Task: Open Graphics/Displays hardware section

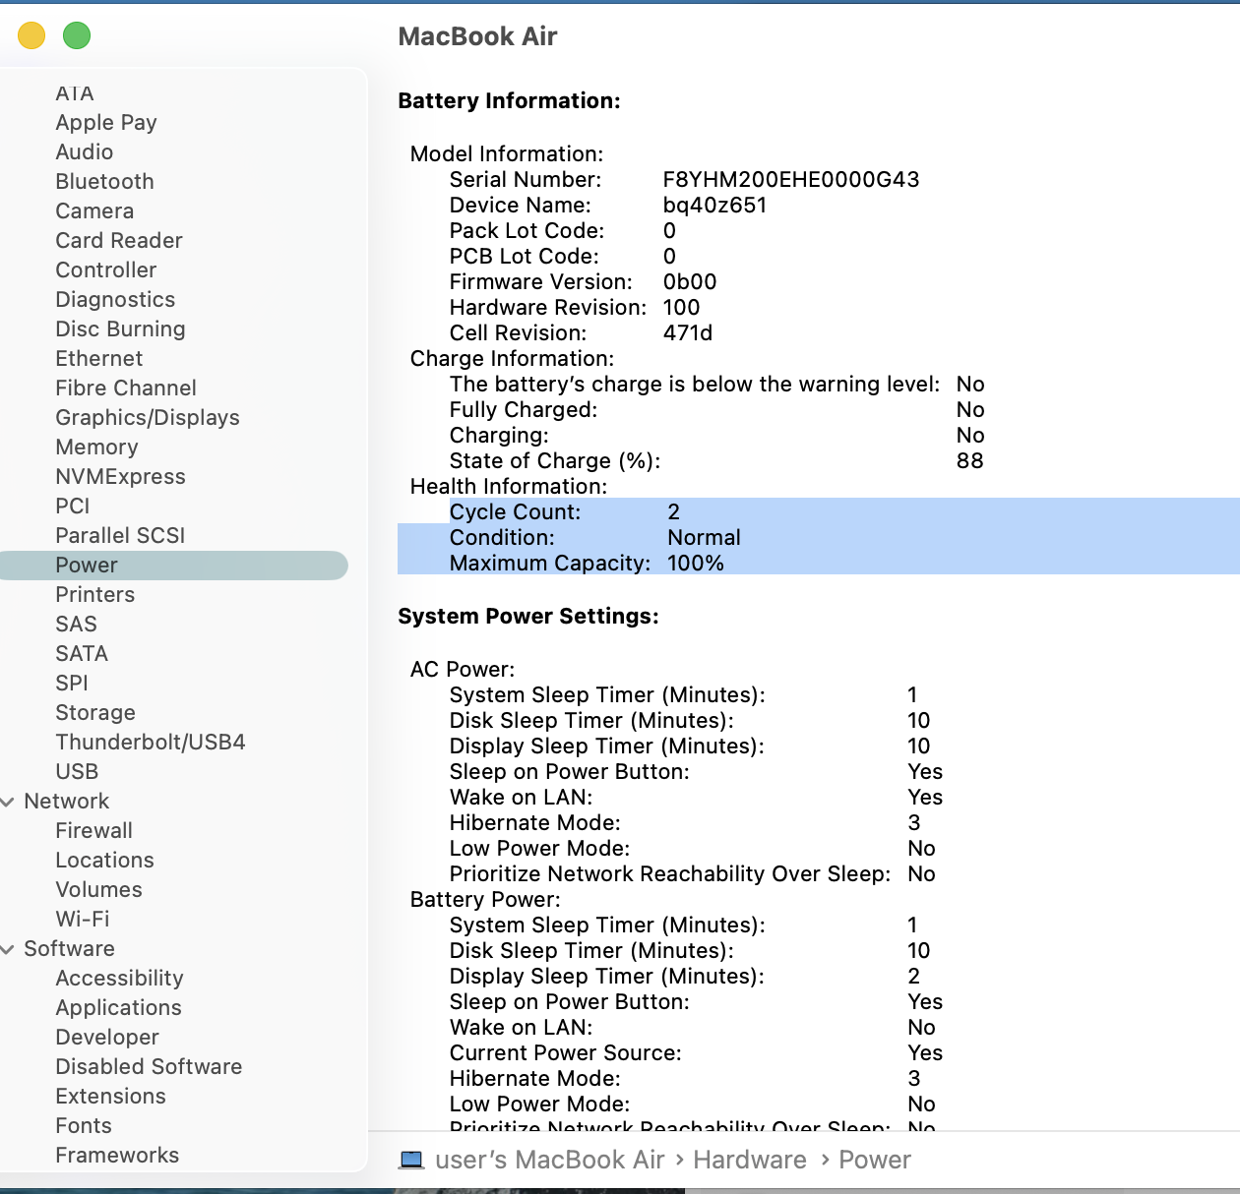Action: [x=148, y=418]
